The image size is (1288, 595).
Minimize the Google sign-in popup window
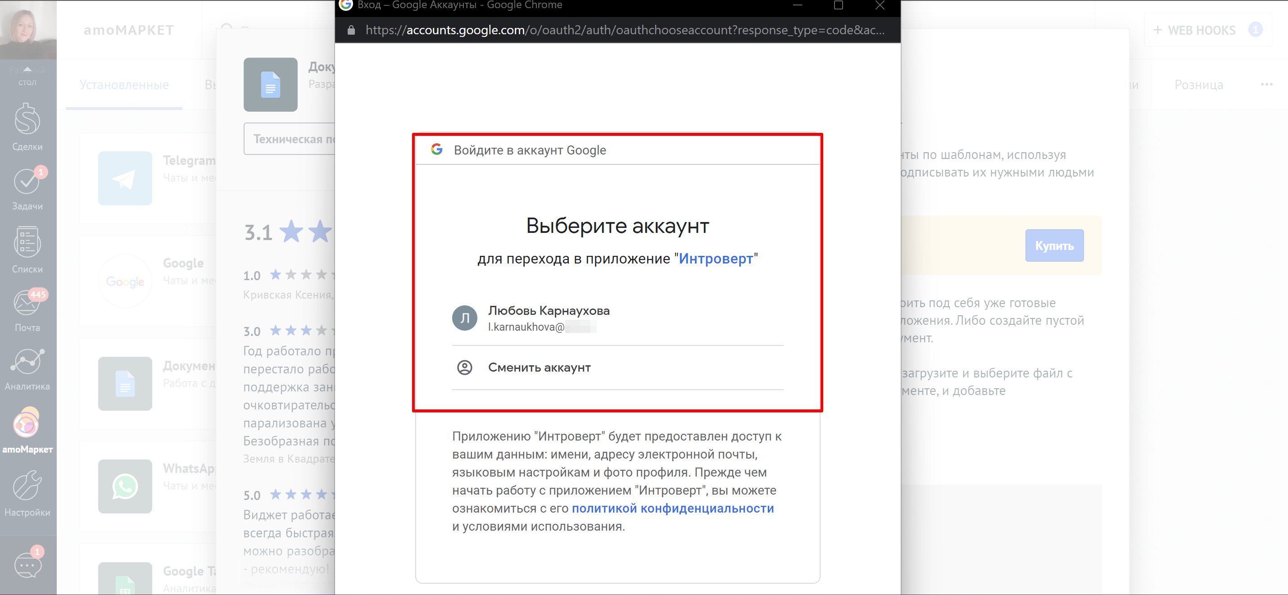(x=798, y=5)
